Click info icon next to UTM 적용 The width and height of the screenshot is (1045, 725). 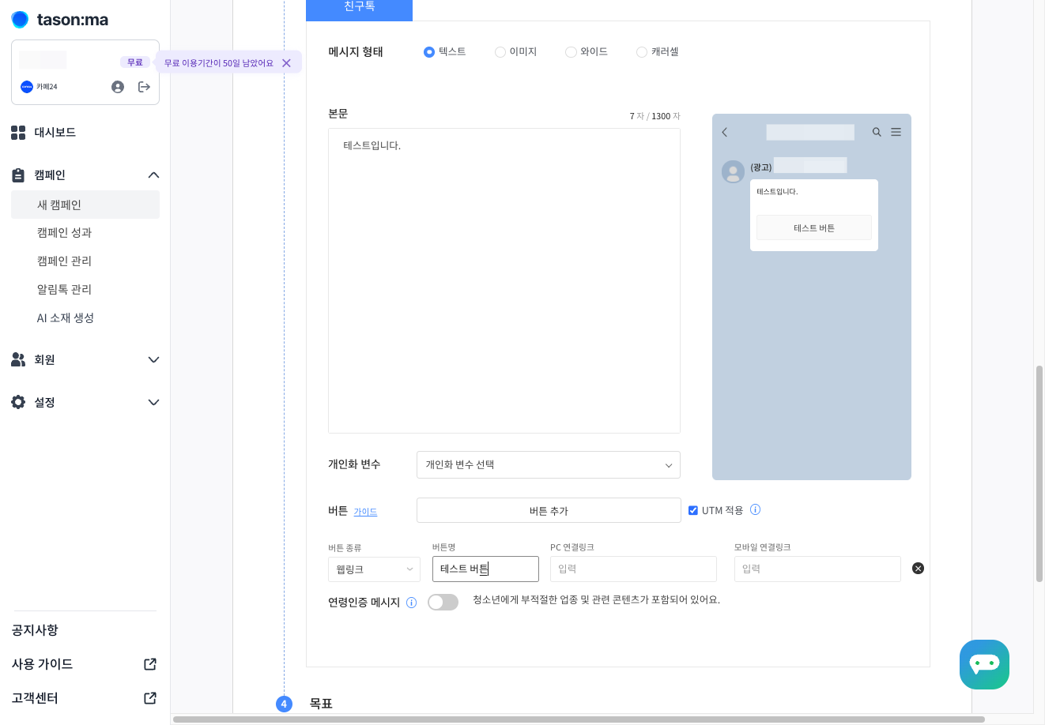tap(755, 509)
